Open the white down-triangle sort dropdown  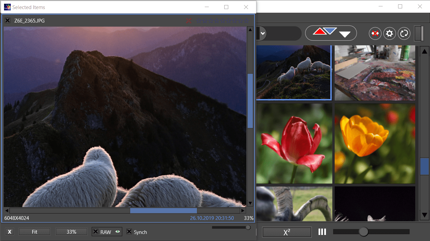coord(345,34)
